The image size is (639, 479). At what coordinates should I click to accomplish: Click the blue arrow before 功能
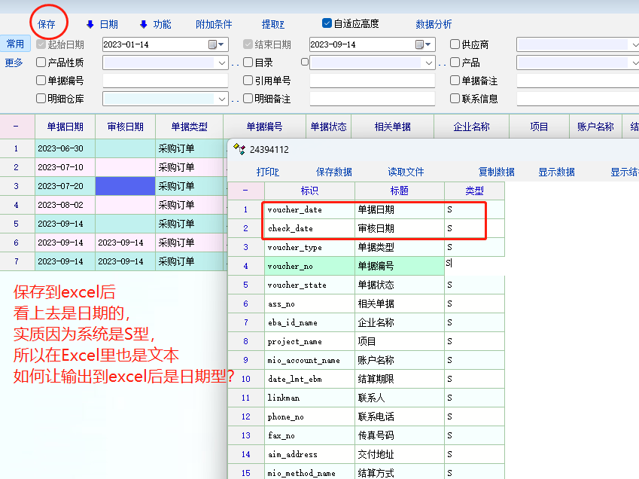click(144, 24)
